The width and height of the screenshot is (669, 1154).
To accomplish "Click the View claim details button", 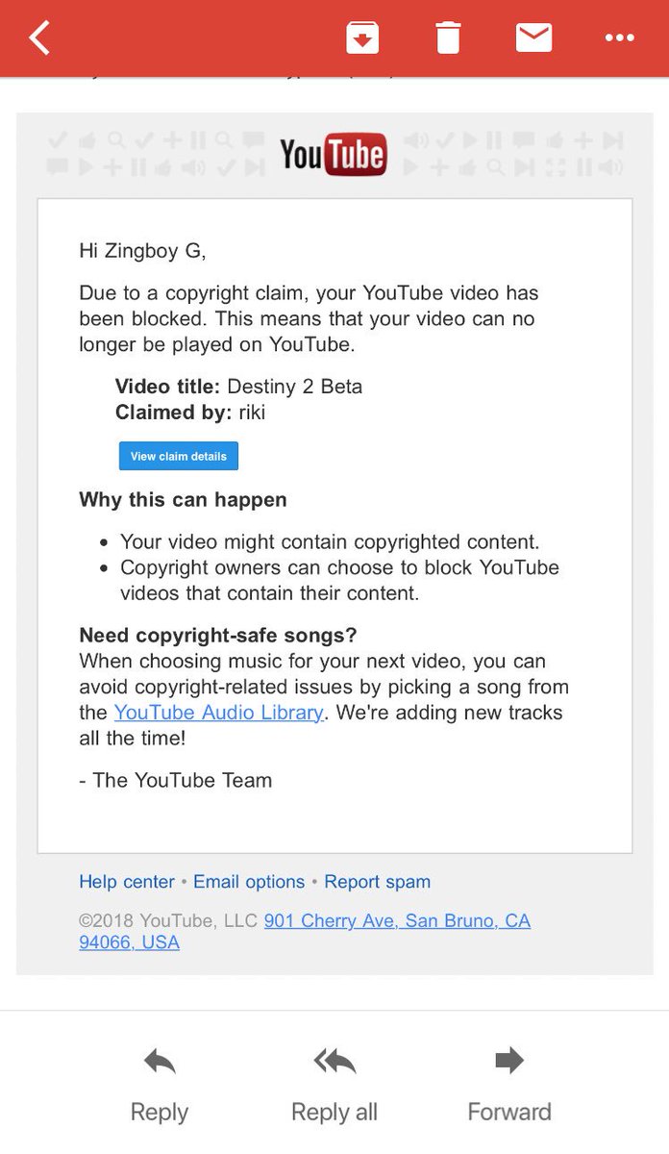I will pyautogui.click(x=179, y=456).
